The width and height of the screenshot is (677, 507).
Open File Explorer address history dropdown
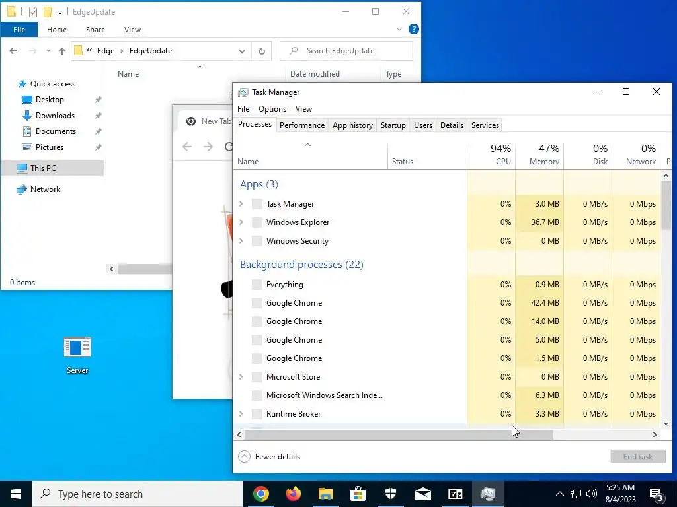[242, 51]
